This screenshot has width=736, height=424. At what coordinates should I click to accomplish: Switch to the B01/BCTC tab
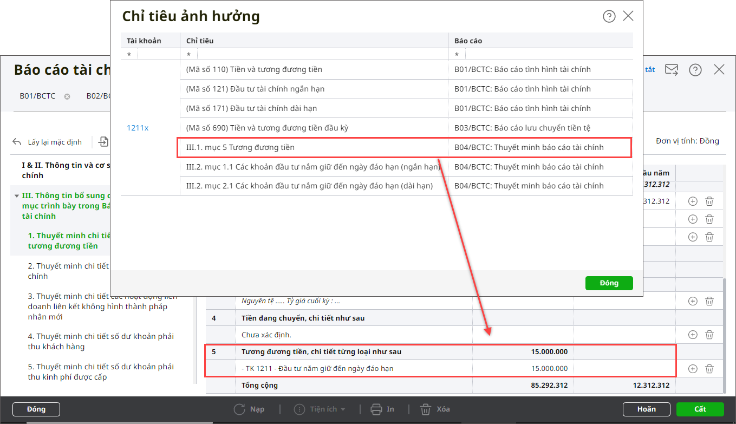pos(37,96)
